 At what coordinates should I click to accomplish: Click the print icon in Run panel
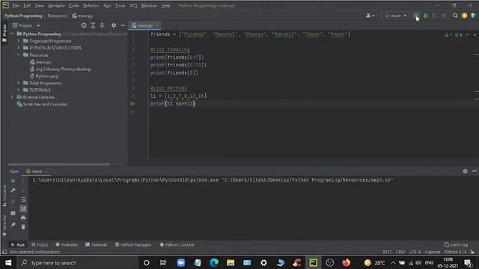point(23,217)
